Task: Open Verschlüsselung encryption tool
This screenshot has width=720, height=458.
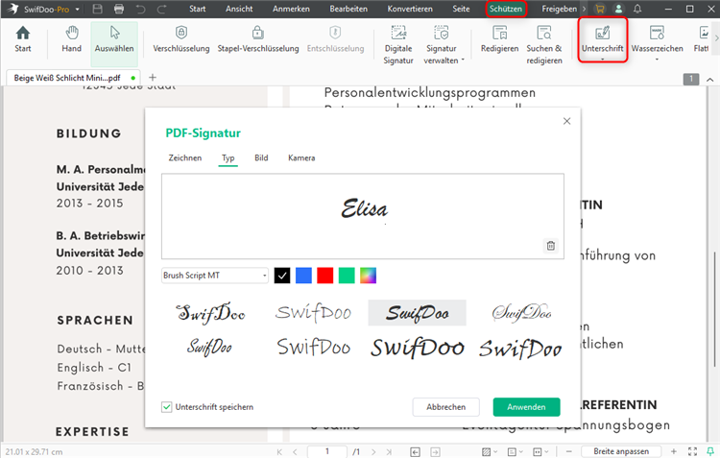Action: pos(180,39)
